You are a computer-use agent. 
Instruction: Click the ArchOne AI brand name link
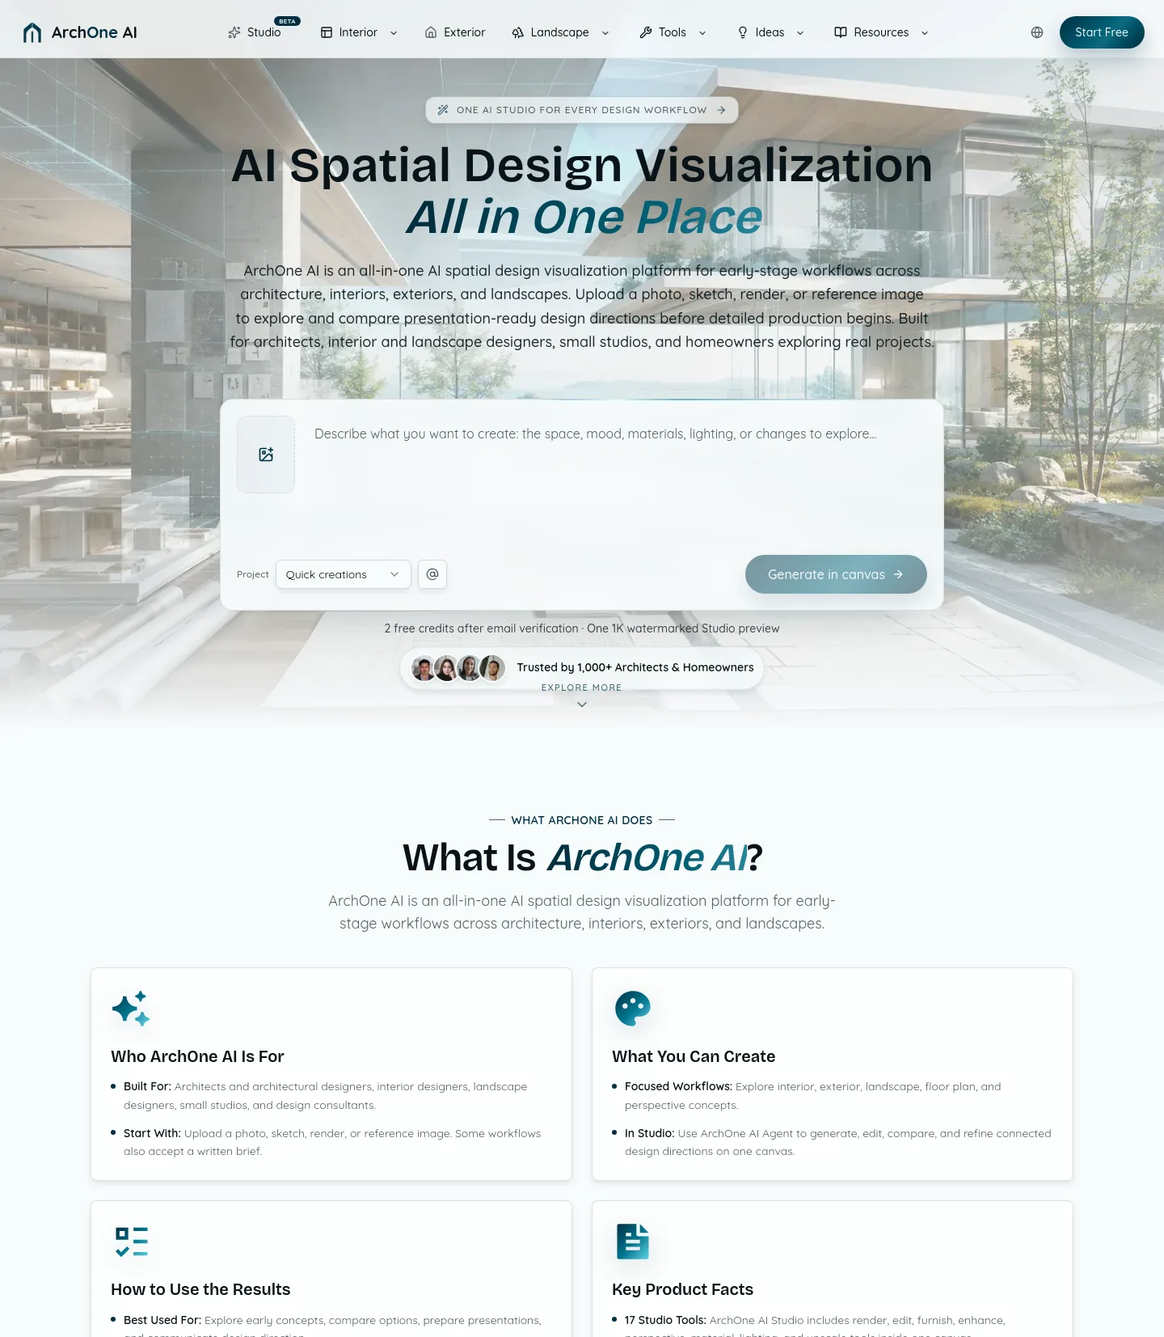(x=95, y=32)
